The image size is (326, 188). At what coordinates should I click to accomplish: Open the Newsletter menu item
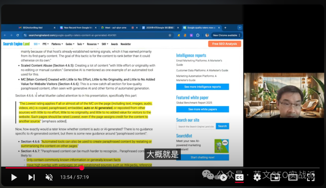pos(126,44)
